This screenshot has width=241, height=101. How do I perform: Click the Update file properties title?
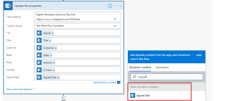(x=28, y=6)
